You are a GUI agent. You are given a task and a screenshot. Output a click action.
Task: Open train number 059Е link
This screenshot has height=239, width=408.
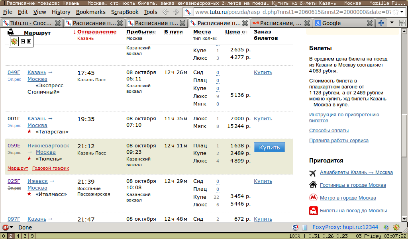pyautogui.click(x=14, y=146)
